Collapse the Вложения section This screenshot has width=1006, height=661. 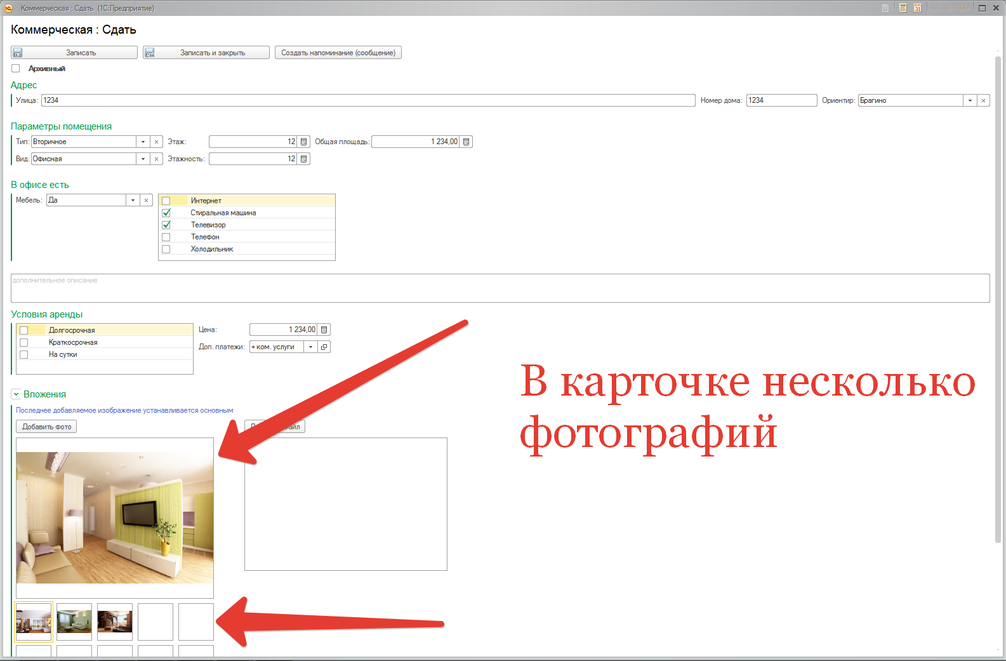tap(16, 394)
